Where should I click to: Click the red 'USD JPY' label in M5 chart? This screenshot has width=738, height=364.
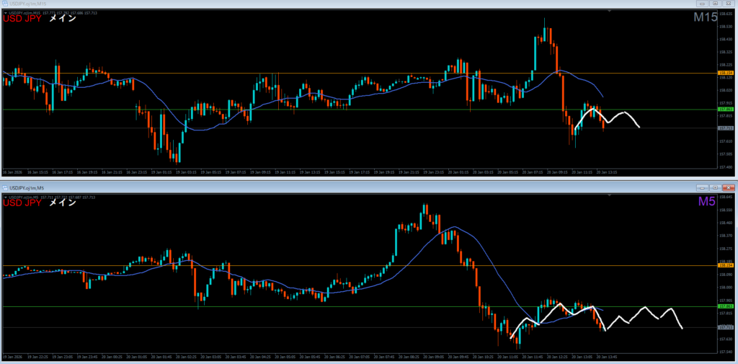(x=22, y=203)
